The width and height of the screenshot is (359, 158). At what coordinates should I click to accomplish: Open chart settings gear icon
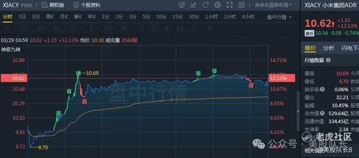click(x=218, y=5)
